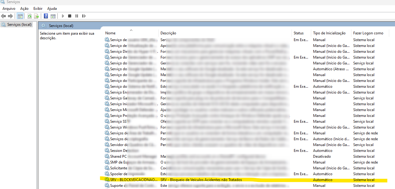Image resolution: width=395 pixels, height=189 pixels.
Task: Select the Serviço Inicializador Microsoft row name
Action: pyautogui.click(x=134, y=104)
